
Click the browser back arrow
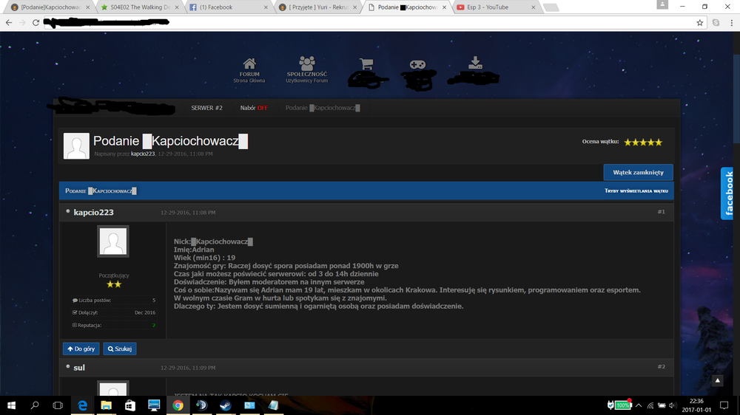[x=9, y=22]
